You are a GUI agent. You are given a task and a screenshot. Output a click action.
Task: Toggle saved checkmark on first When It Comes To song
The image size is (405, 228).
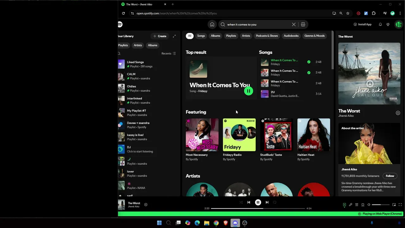click(309, 62)
